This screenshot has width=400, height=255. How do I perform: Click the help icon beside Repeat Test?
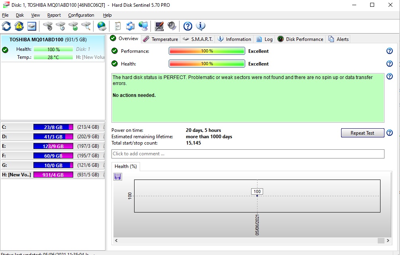[x=390, y=133]
